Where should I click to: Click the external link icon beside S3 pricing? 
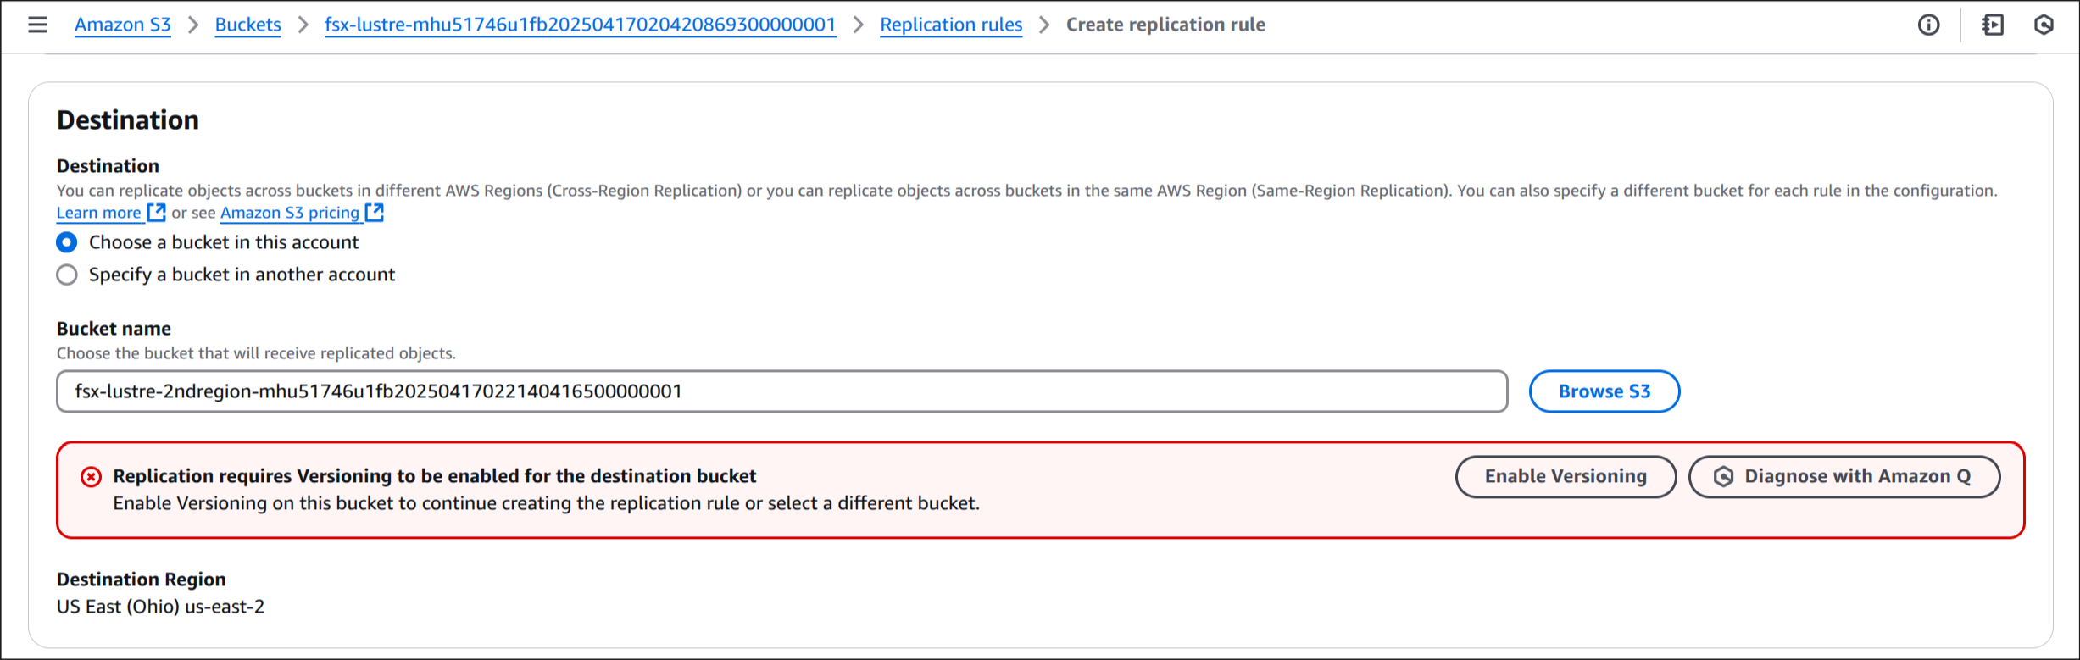(375, 212)
